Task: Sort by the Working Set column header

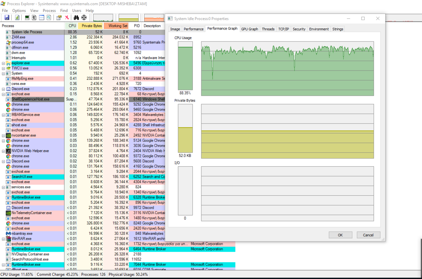Action: 116,26
